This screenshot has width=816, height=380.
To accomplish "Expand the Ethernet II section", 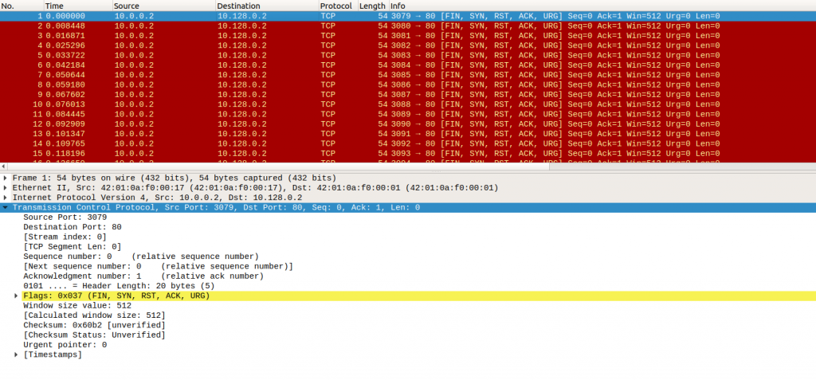I will [x=6, y=187].
